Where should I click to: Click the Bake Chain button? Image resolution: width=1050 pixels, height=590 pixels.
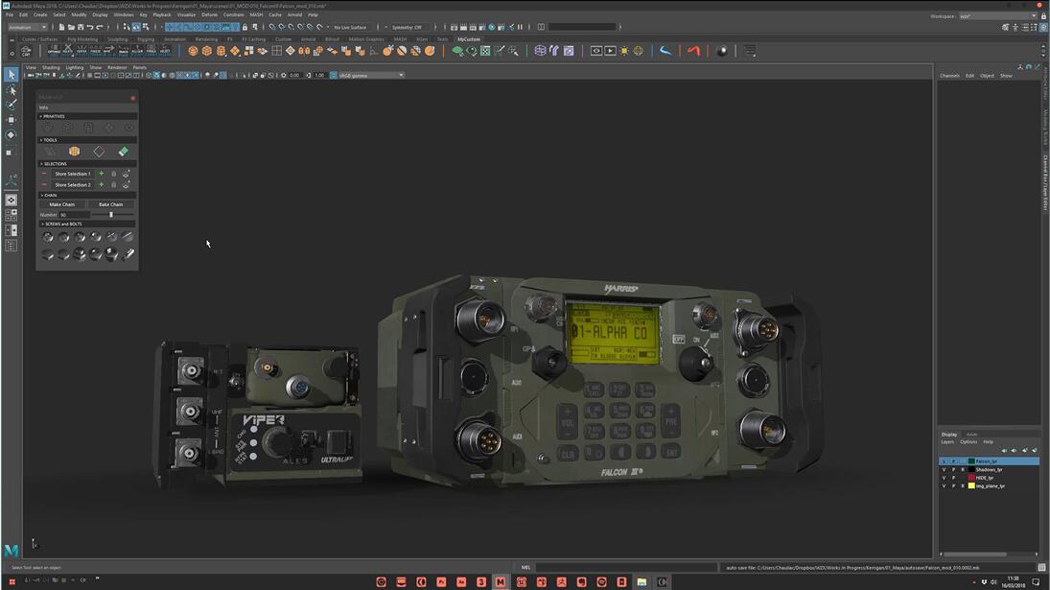point(110,204)
